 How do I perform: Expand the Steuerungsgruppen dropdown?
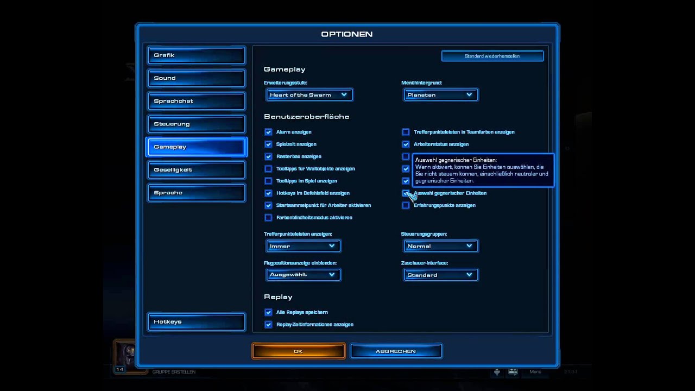click(441, 246)
